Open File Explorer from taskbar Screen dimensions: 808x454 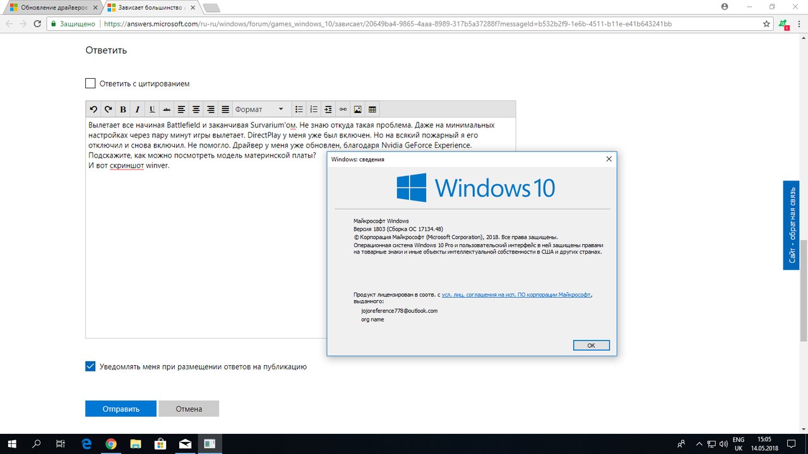point(135,444)
